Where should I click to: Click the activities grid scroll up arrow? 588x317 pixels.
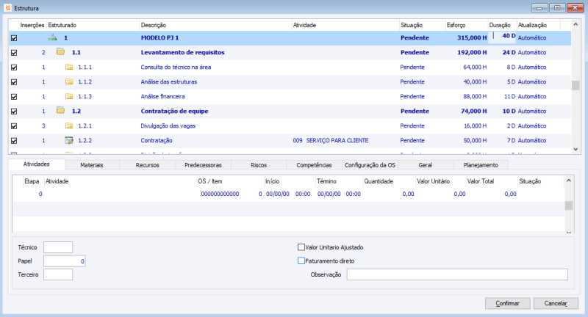[x=568, y=181]
